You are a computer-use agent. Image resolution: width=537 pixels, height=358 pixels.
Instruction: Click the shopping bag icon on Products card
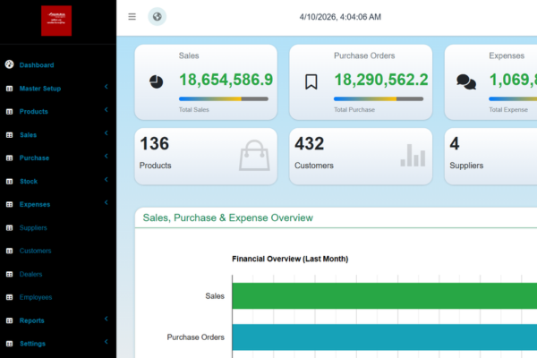click(253, 156)
